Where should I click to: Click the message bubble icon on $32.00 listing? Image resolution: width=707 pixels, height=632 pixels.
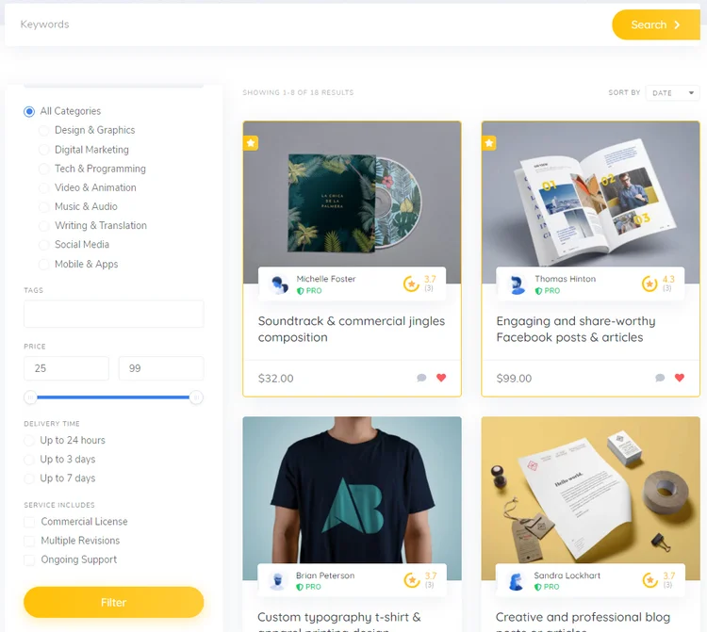point(421,378)
